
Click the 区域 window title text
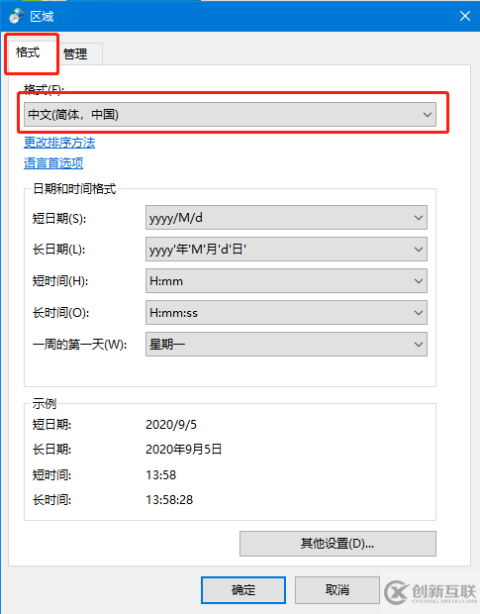click(x=42, y=17)
